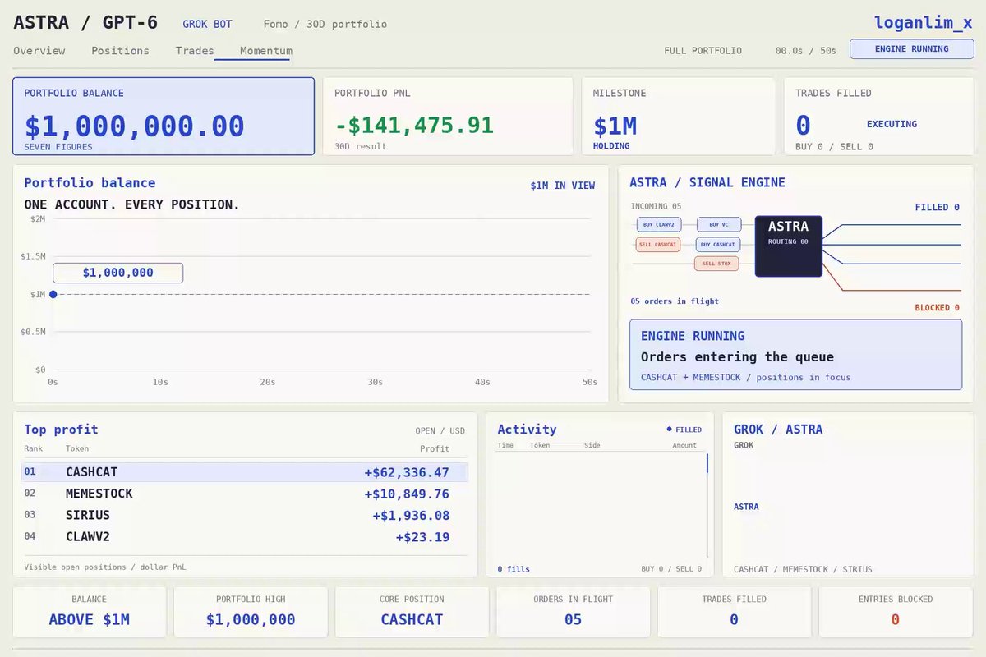Click the SELL CASHCAT order chip
The width and height of the screenshot is (986, 657).
click(658, 244)
